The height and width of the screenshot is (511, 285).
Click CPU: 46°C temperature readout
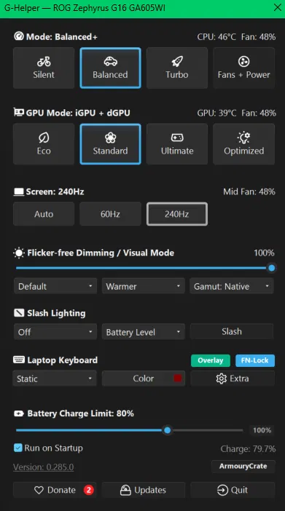[x=216, y=37]
